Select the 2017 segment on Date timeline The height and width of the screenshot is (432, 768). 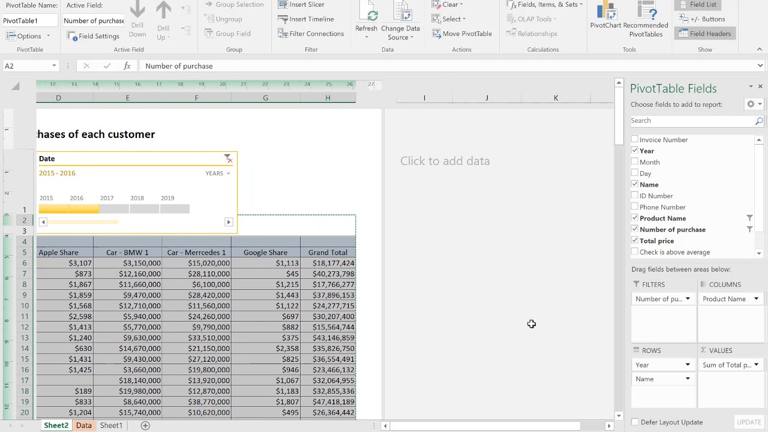pyautogui.click(x=114, y=209)
